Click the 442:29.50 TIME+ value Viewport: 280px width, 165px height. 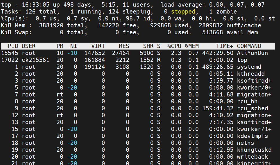(218, 53)
